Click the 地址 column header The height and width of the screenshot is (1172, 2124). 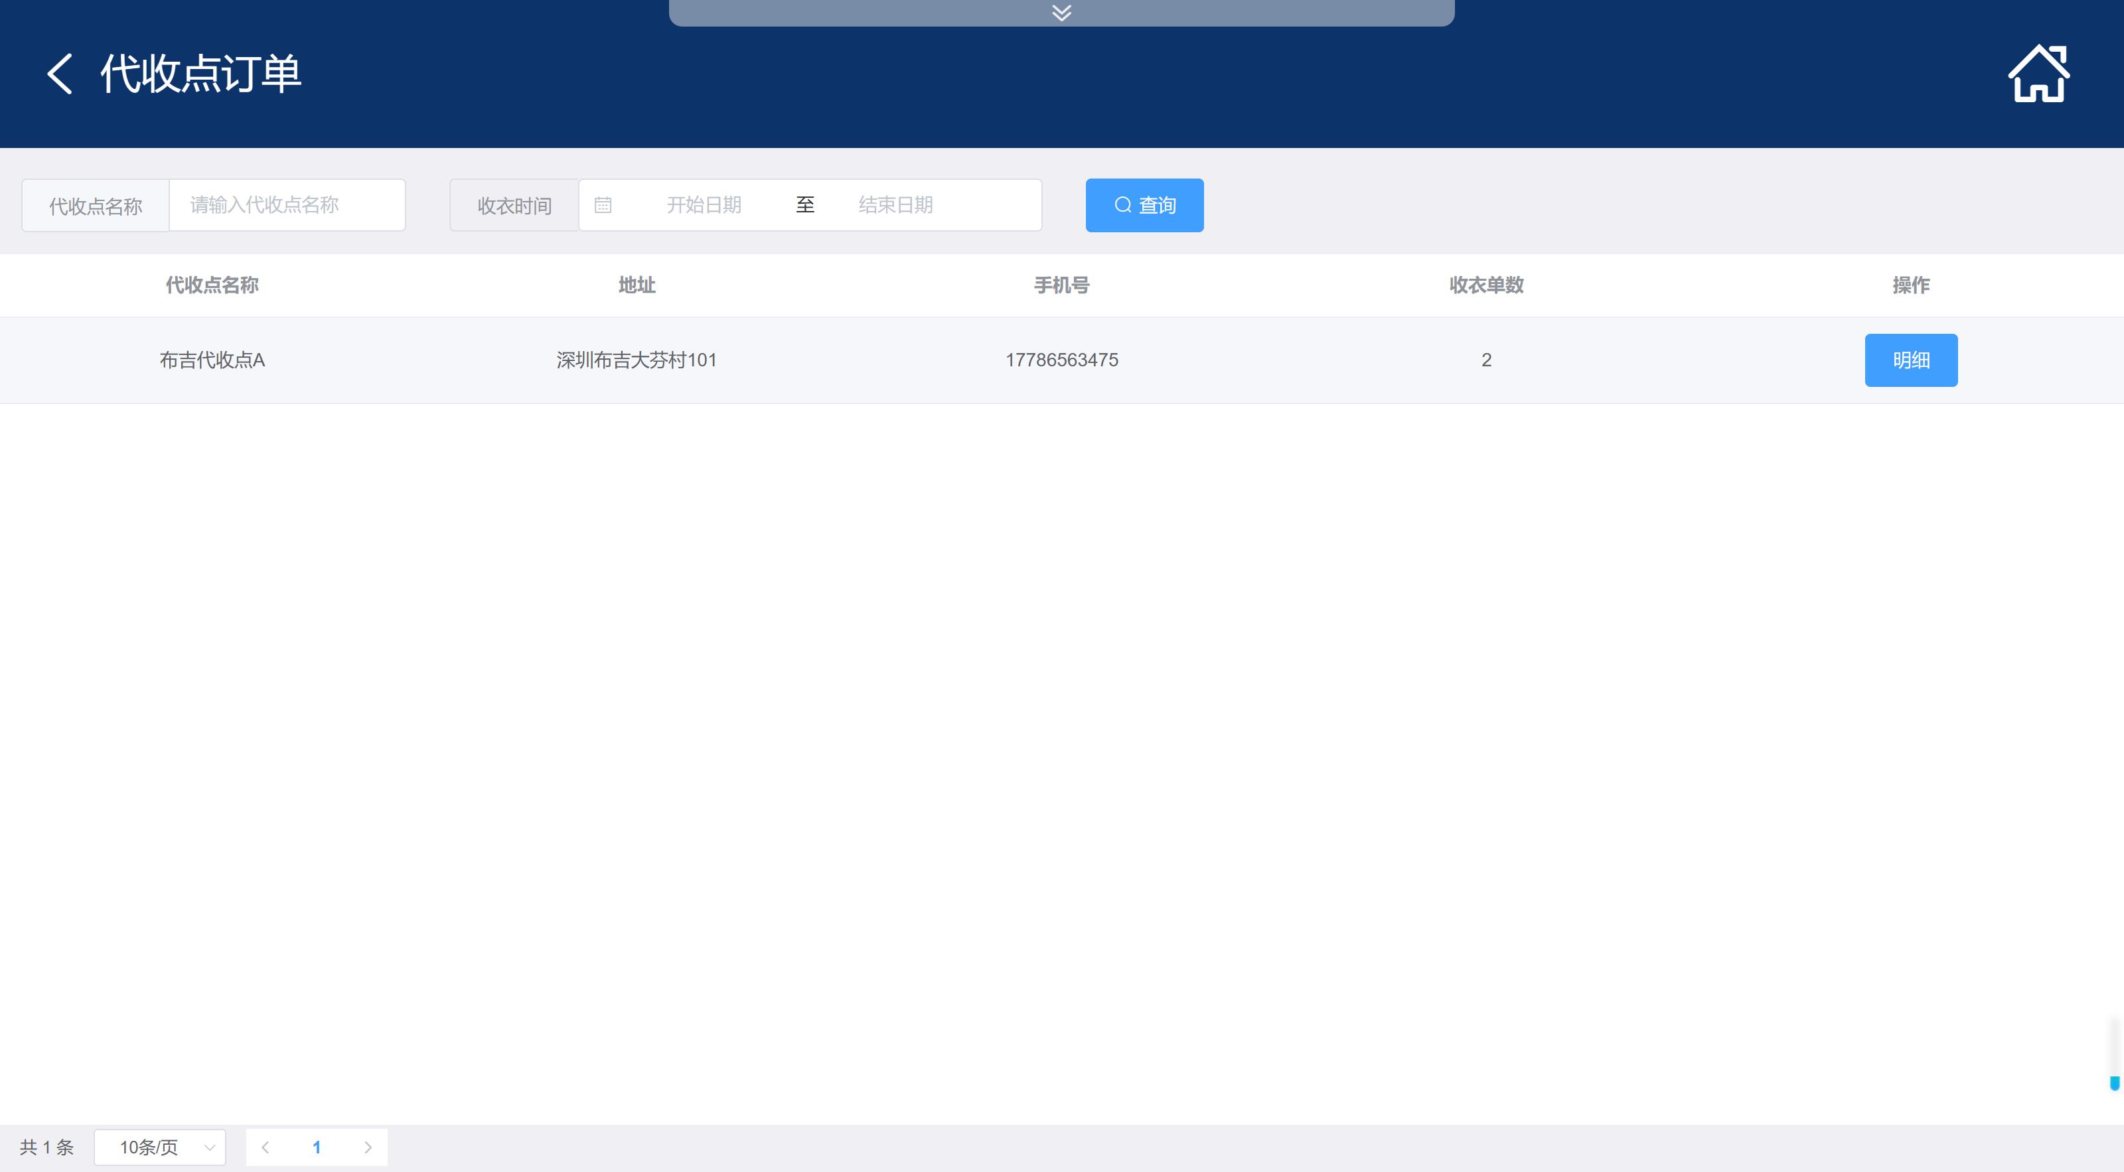[637, 285]
